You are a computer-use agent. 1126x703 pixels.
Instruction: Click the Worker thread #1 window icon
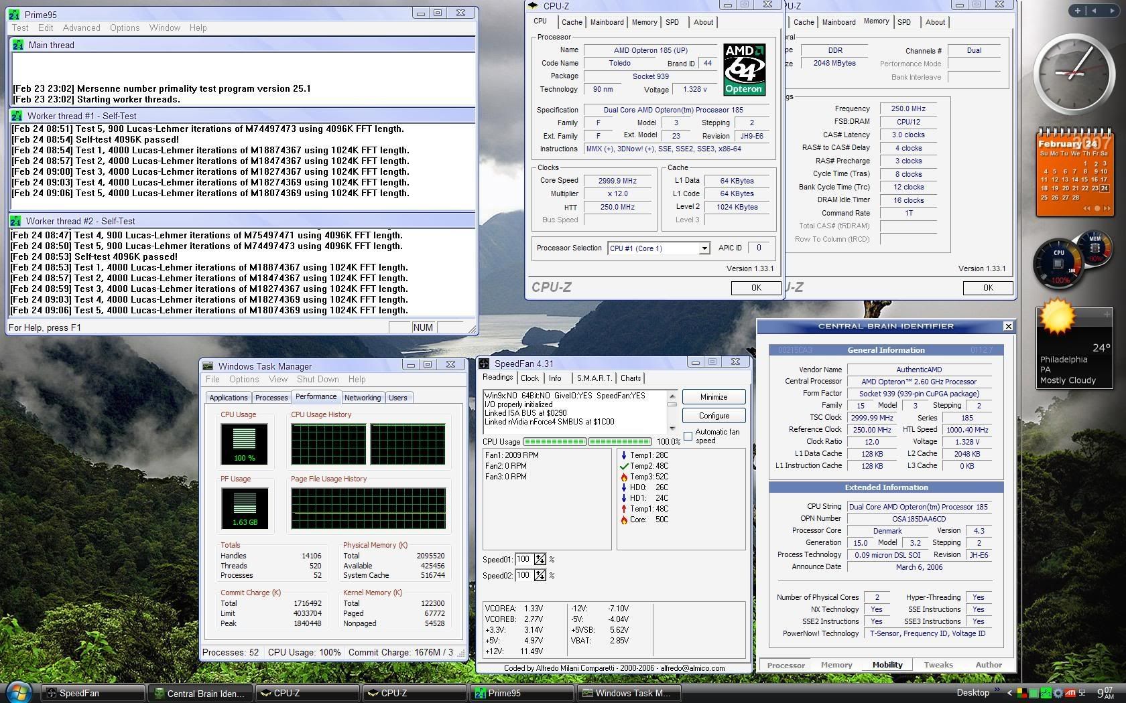point(17,116)
